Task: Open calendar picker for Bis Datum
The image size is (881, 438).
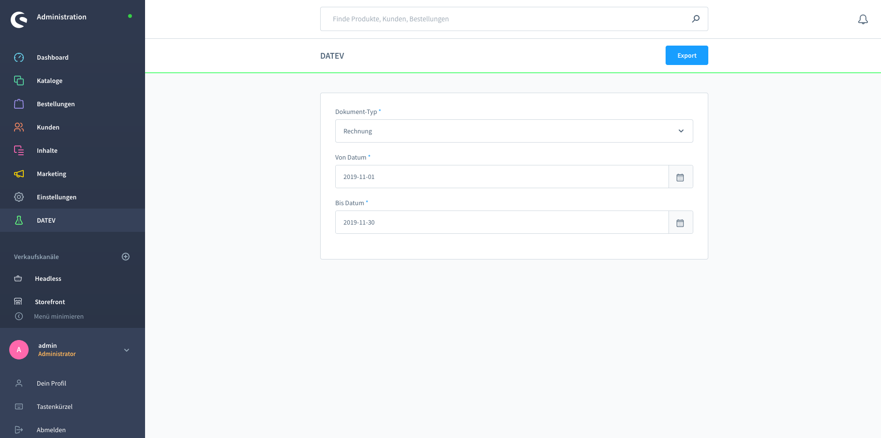Action: [x=680, y=223]
